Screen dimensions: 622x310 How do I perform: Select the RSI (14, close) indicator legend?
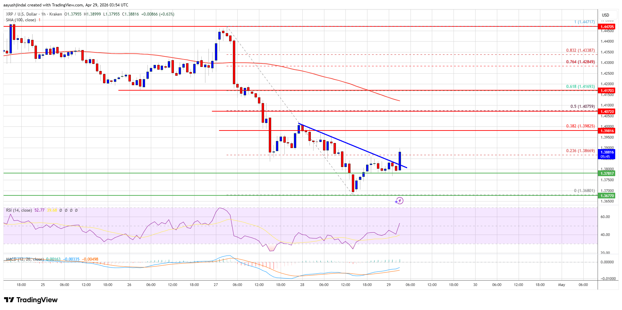(19, 210)
